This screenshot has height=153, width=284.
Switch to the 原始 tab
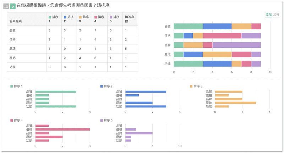coord(269,15)
